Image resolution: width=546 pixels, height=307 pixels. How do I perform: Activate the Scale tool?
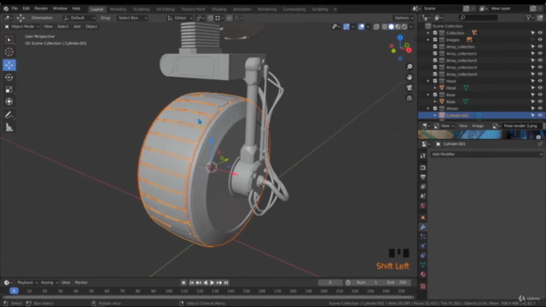[x=9, y=90]
